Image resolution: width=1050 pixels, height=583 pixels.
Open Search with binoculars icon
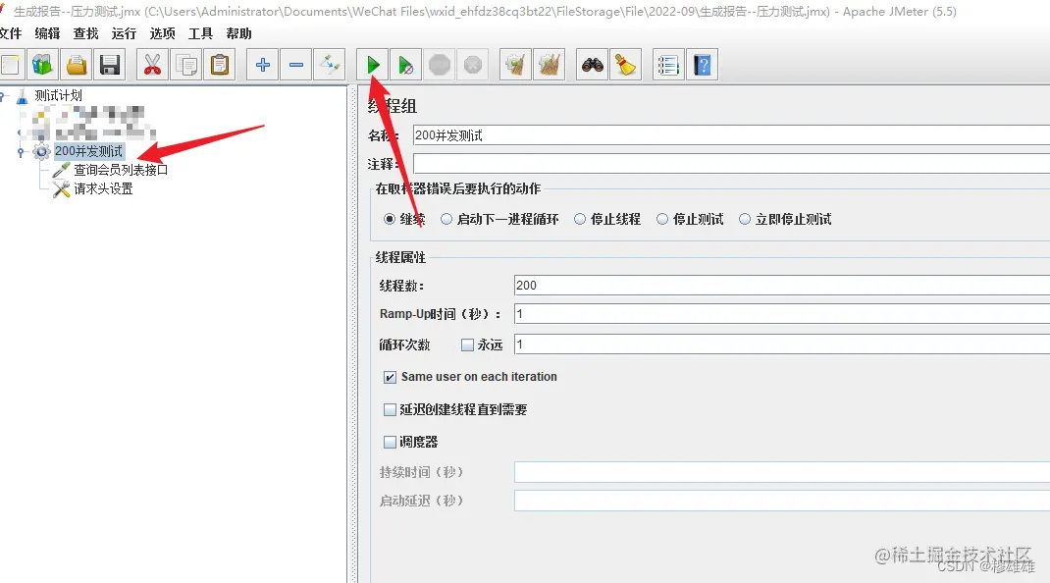(x=593, y=65)
